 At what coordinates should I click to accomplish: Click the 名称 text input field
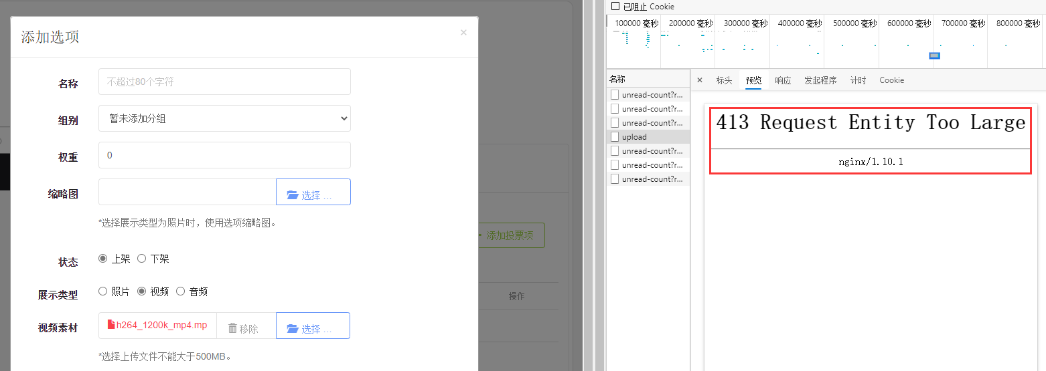tap(224, 82)
